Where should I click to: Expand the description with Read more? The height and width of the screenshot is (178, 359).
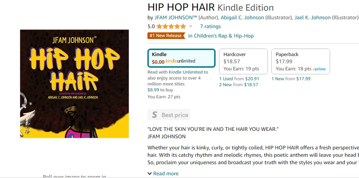(x=163, y=174)
